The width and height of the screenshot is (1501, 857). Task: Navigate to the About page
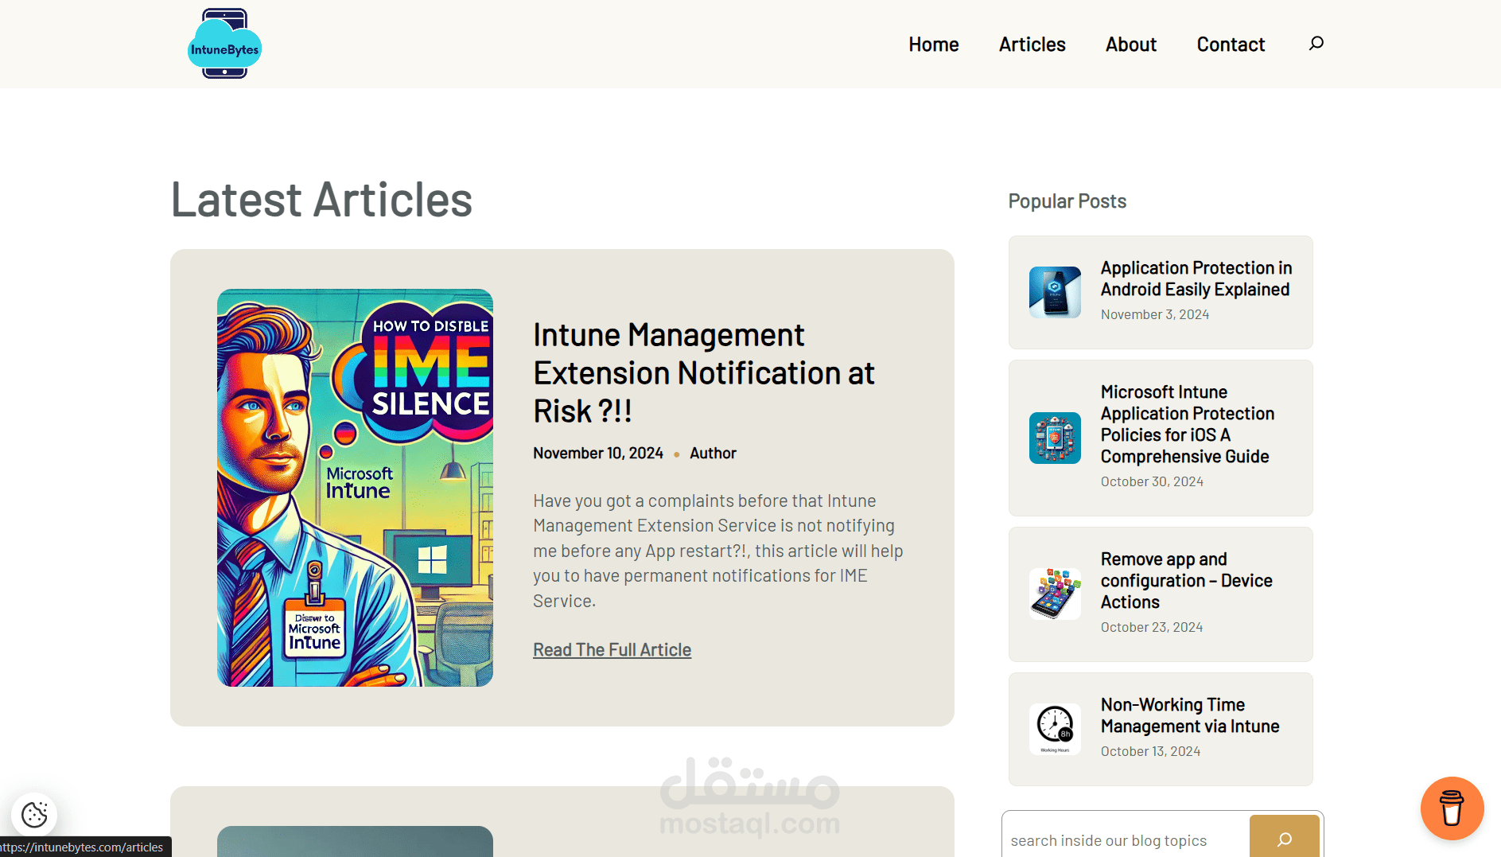[x=1131, y=45]
